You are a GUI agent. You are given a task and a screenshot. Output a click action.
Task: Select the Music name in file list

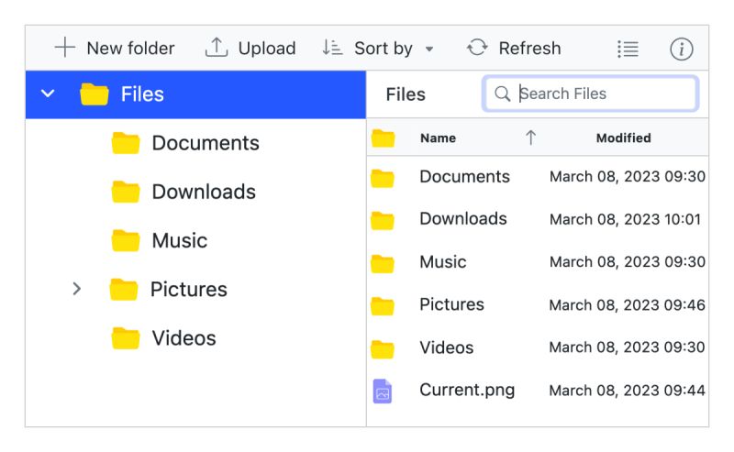(x=443, y=261)
